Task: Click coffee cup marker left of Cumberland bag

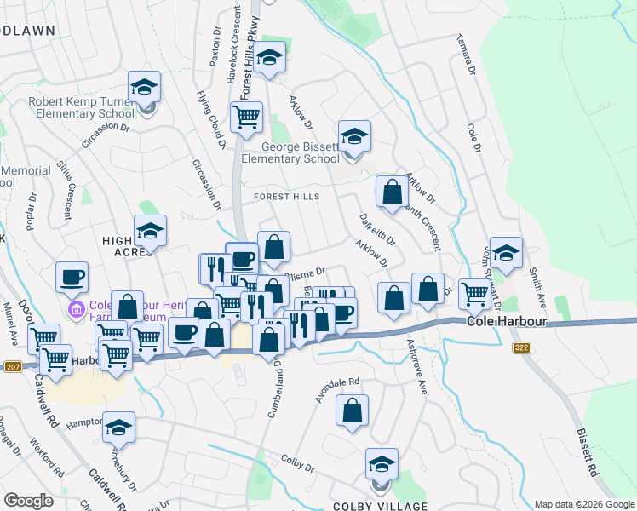Action: tap(184, 334)
